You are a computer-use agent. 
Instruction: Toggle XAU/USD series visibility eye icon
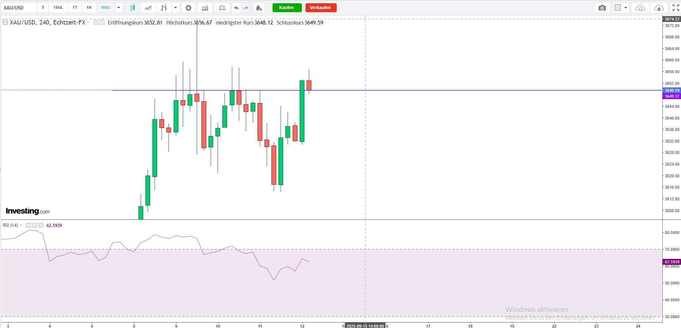pyautogui.click(x=96, y=22)
